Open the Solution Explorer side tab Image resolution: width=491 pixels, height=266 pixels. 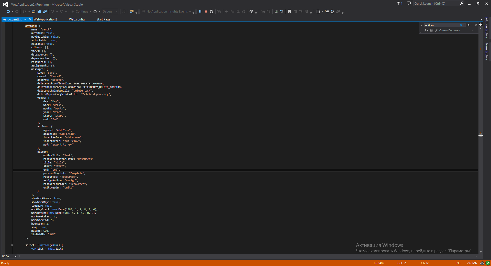click(487, 28)
